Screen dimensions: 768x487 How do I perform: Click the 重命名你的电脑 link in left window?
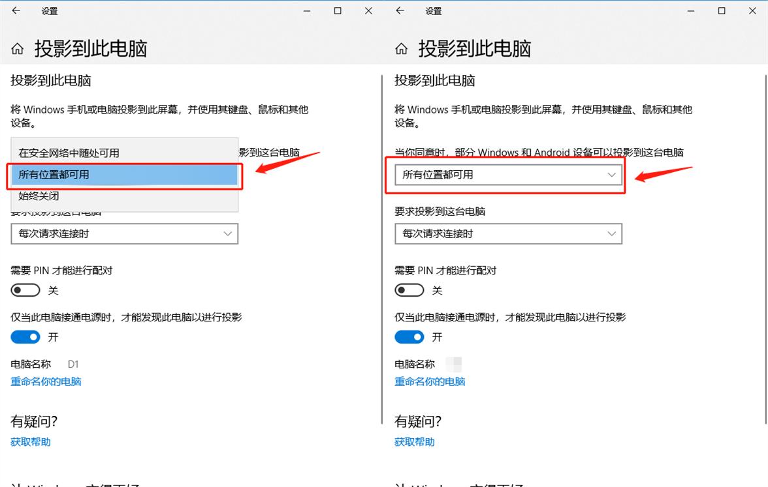pos(46,381)
